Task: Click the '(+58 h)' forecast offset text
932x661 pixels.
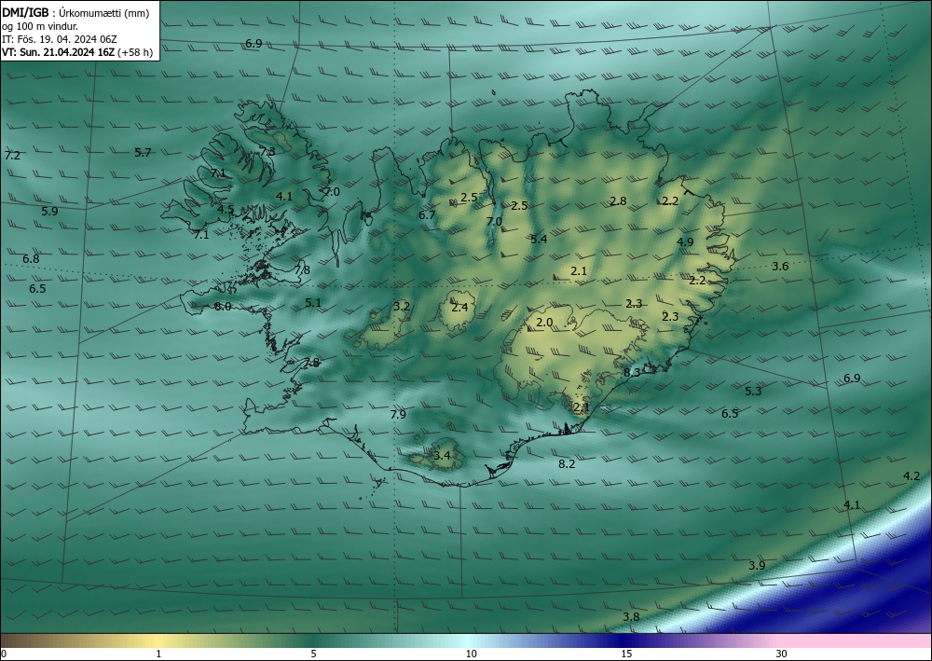Action: pos(135,52)
